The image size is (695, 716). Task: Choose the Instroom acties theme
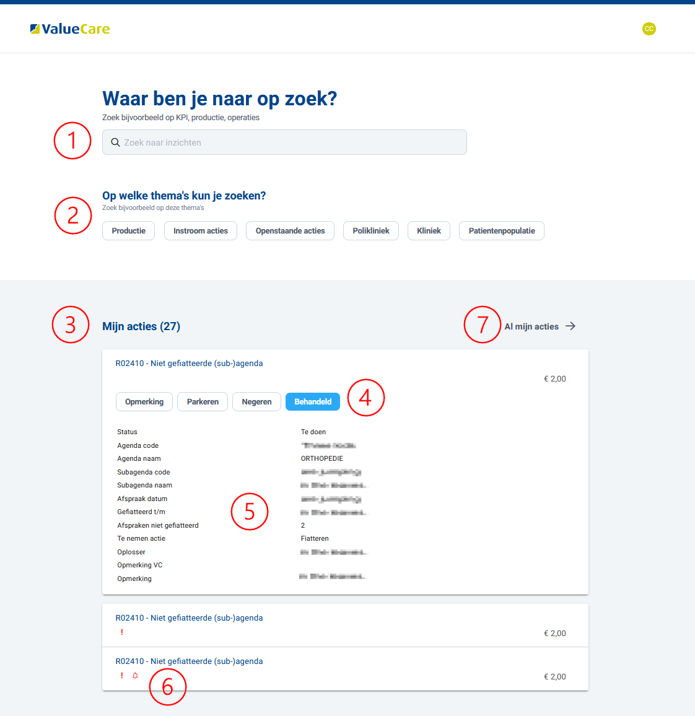click(200, 231)
